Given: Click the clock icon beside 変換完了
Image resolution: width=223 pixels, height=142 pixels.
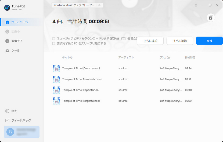Looking at the screenshot, I should pyautogui.click(x=7, y=41).
